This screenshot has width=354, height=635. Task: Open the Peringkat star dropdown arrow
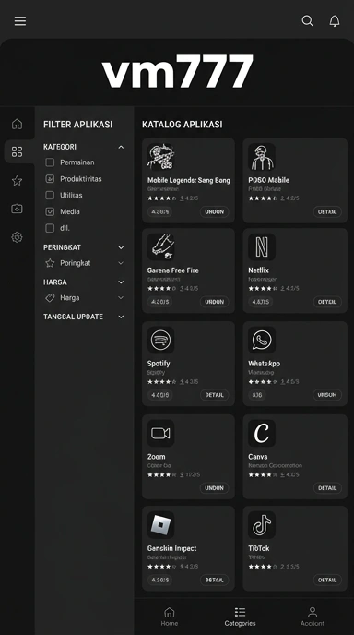[121, 263]
